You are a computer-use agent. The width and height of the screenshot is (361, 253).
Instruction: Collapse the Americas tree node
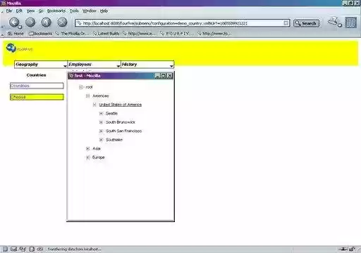(x=87, y=96)
